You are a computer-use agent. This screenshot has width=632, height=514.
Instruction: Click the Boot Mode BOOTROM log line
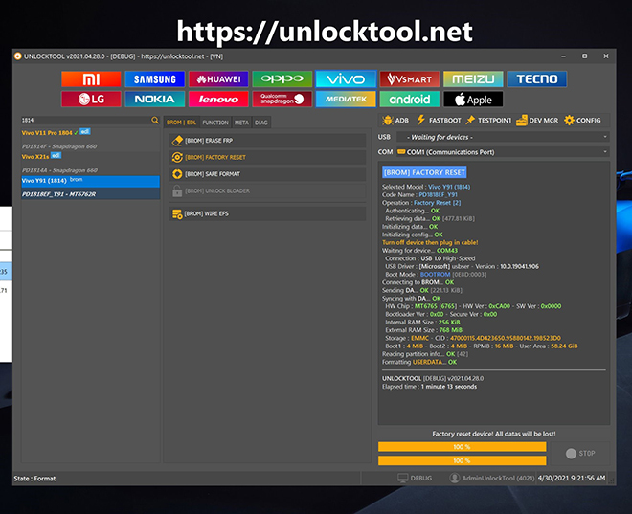coord(436,275)
